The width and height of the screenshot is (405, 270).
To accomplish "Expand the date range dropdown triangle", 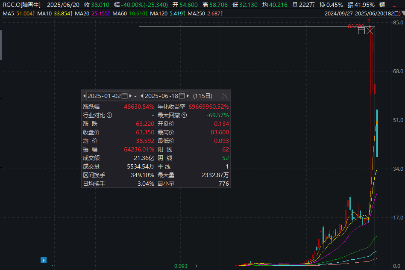I will click(402, 14).
